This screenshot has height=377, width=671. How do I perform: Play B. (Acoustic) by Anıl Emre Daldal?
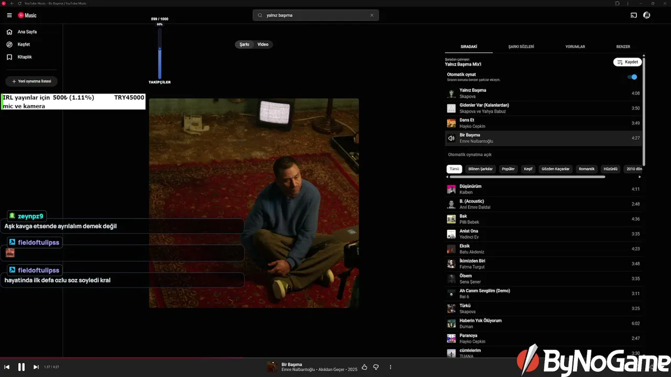(543, 204)
